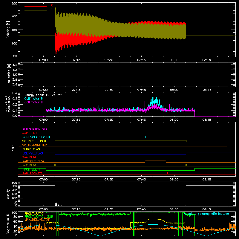Viewport: 239px width, 239px height.
Task: Click the red legend line for X
Action: [x=36, y=6]
